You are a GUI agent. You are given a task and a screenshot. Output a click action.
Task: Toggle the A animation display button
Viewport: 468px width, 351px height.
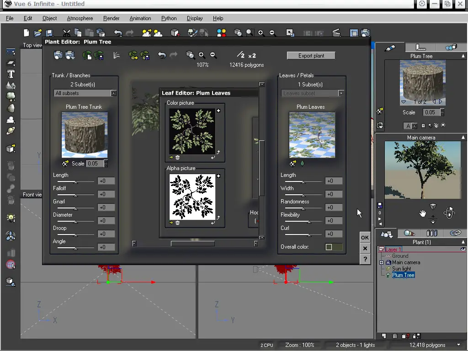point(408,126)
